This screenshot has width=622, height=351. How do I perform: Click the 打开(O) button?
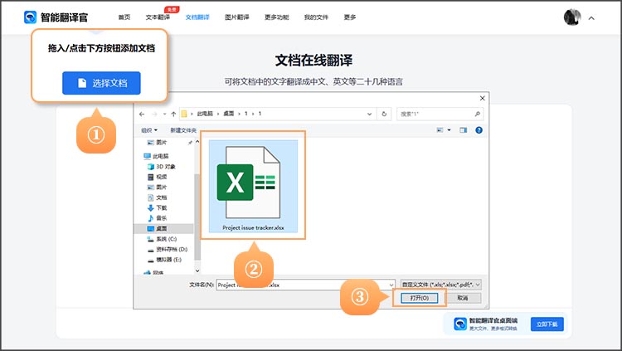coord(419,297)
